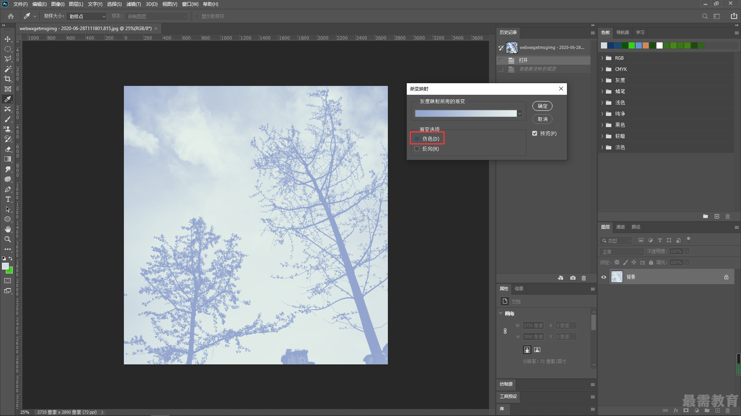
Task: Collapse the 画布 canvas section
Action: pos(501,313)
